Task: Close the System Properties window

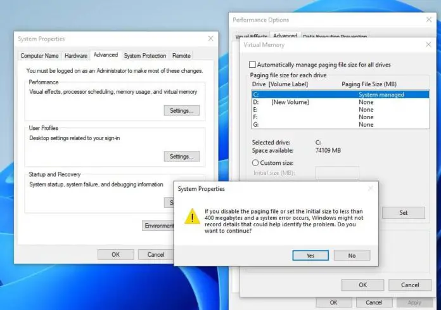Action: [x=210, y=39]
